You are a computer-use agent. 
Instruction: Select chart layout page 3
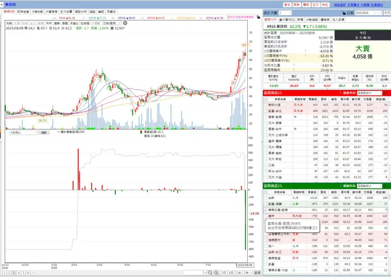14,273
